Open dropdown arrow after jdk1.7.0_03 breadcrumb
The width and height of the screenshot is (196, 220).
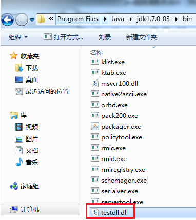[176, 19]
